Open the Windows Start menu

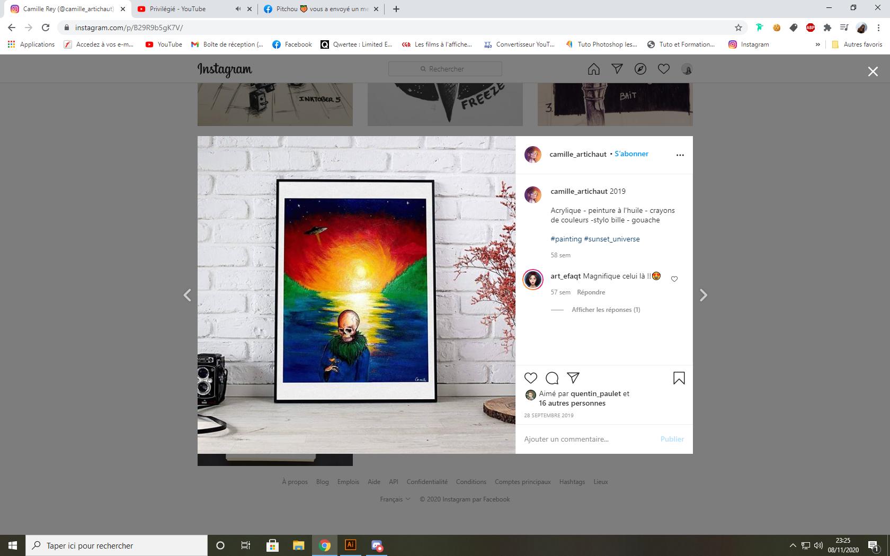click(x=13, y=545)
